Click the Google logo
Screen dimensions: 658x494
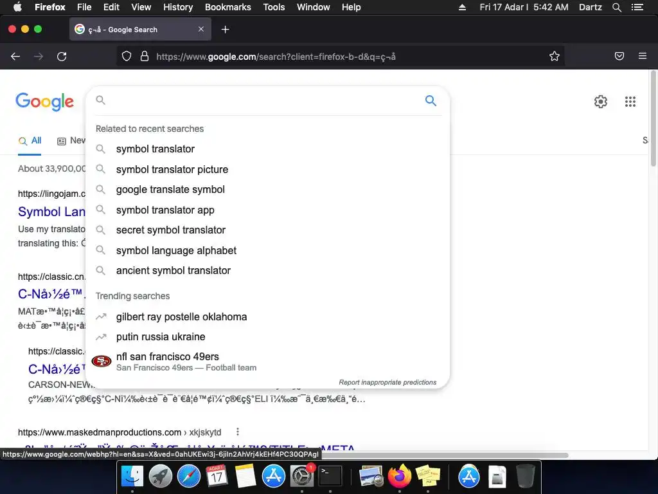point(44,102)
